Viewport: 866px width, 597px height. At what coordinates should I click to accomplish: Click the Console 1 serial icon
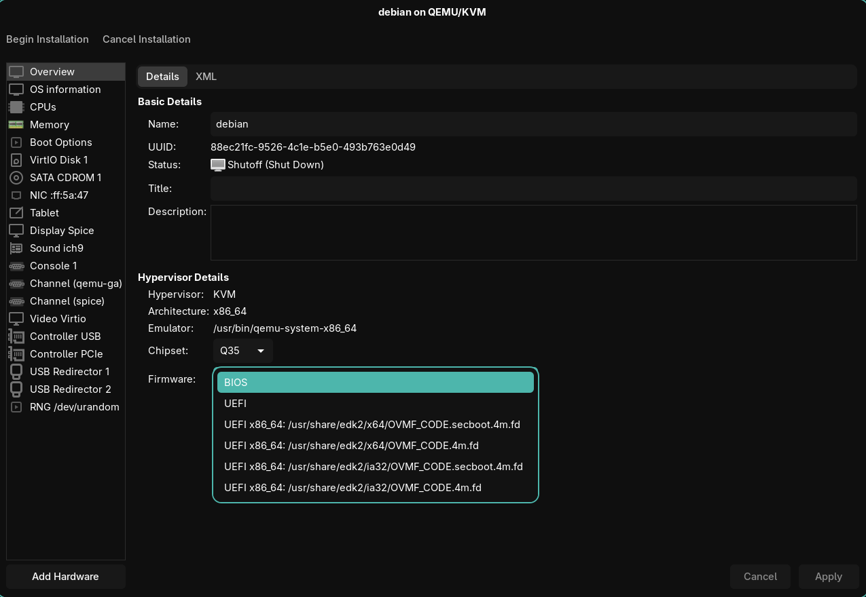point(16,266)
